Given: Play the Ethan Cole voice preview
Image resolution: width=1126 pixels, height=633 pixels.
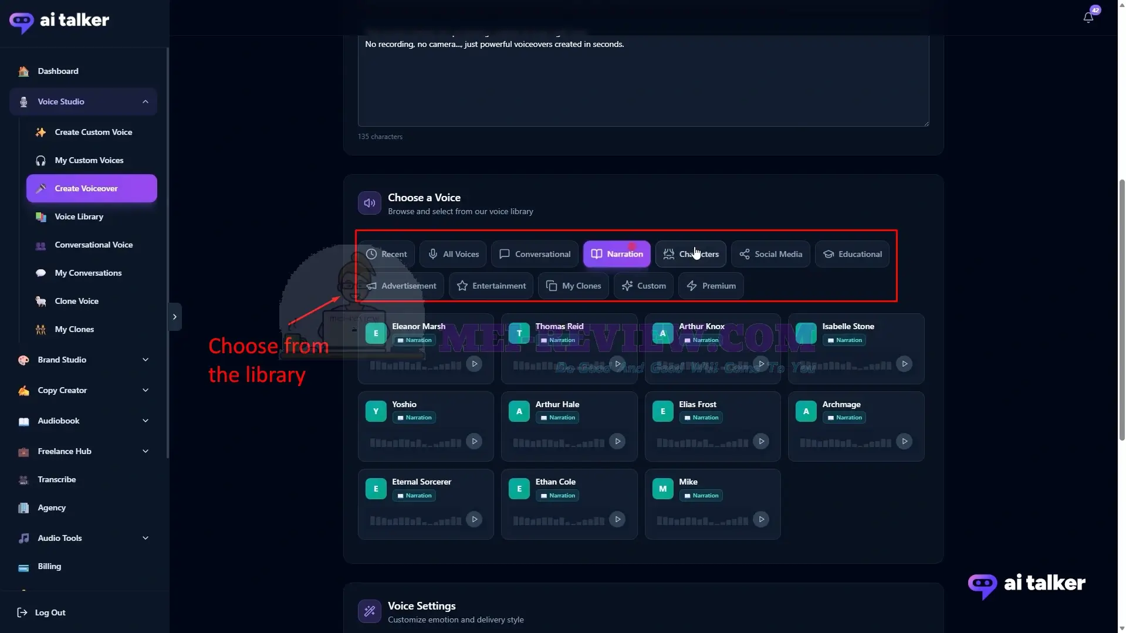Looking at the screenshot, I should 617,519.
